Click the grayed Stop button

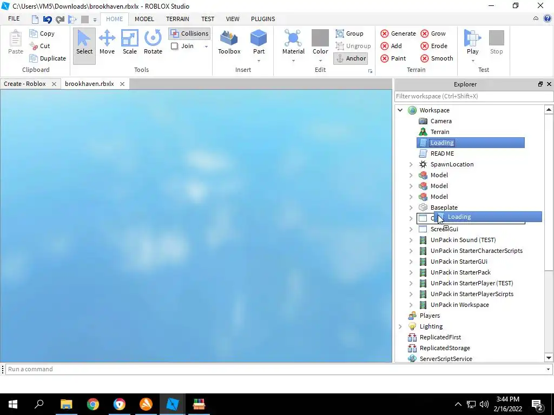click(x=497, y=42)
